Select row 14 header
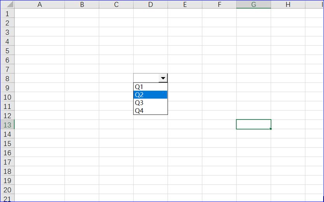 click(7, 134)
